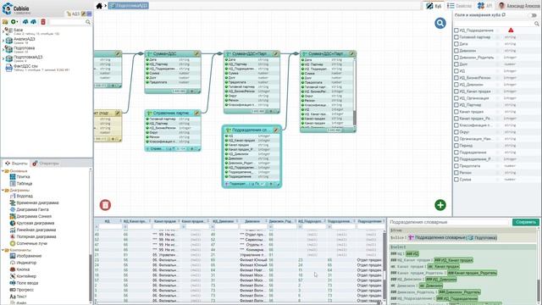
Task: Open the Куб tab in top bar
Action: 434,6
